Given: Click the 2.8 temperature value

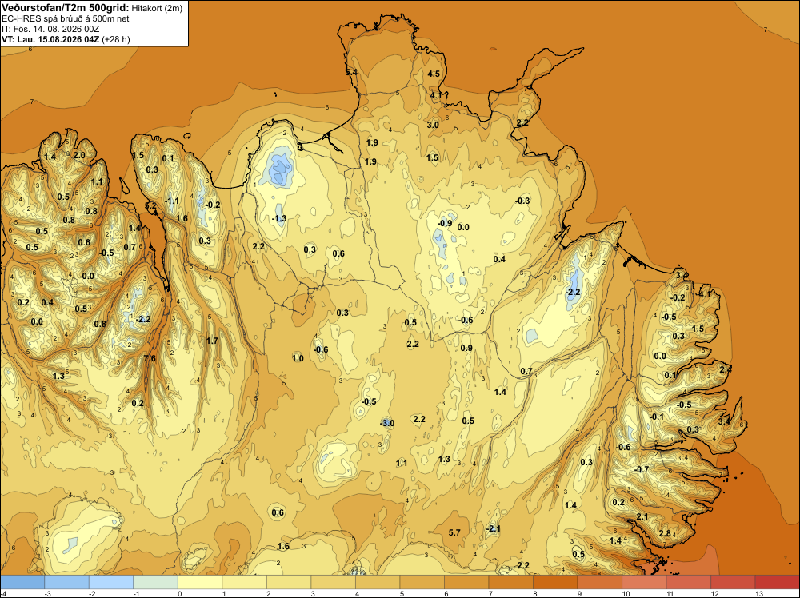Looking at the screenshot, I should tap(665, 534).
